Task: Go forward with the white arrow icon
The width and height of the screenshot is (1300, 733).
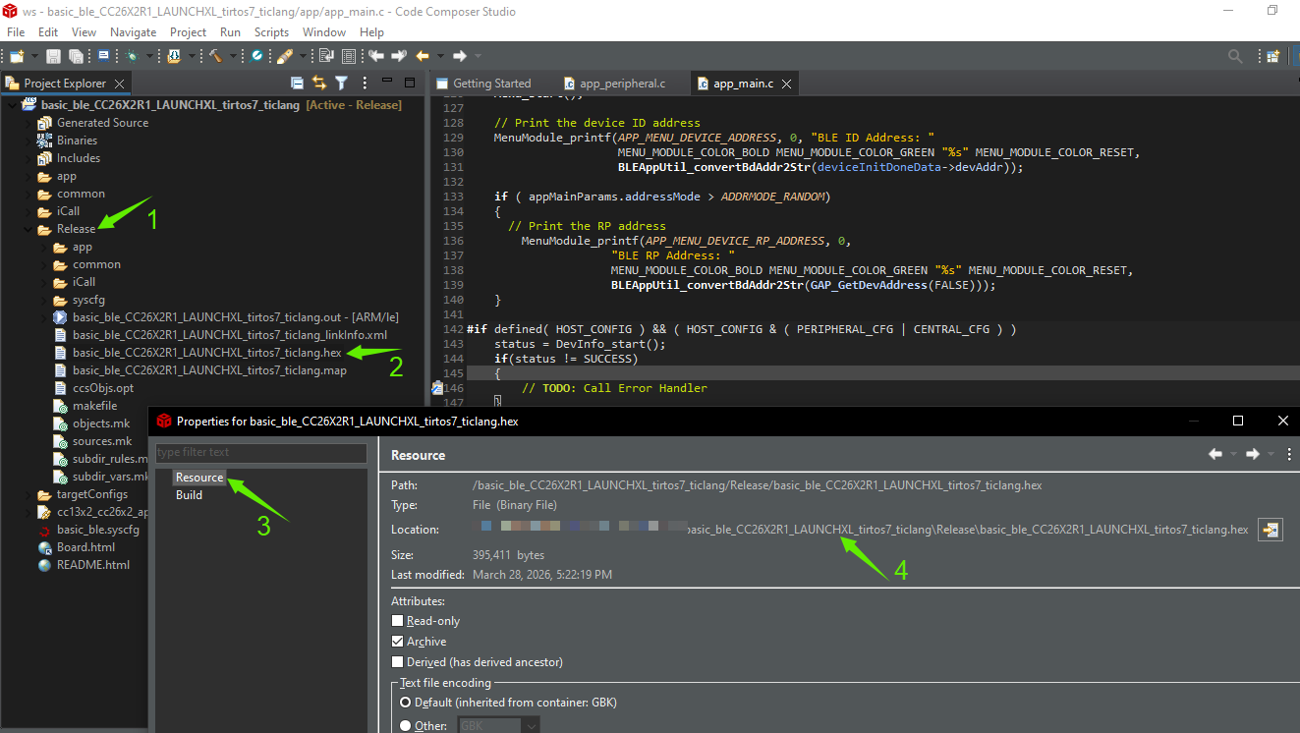Action: (x=460, y=56)
